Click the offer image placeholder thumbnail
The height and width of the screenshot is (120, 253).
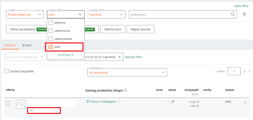(21, 104)
